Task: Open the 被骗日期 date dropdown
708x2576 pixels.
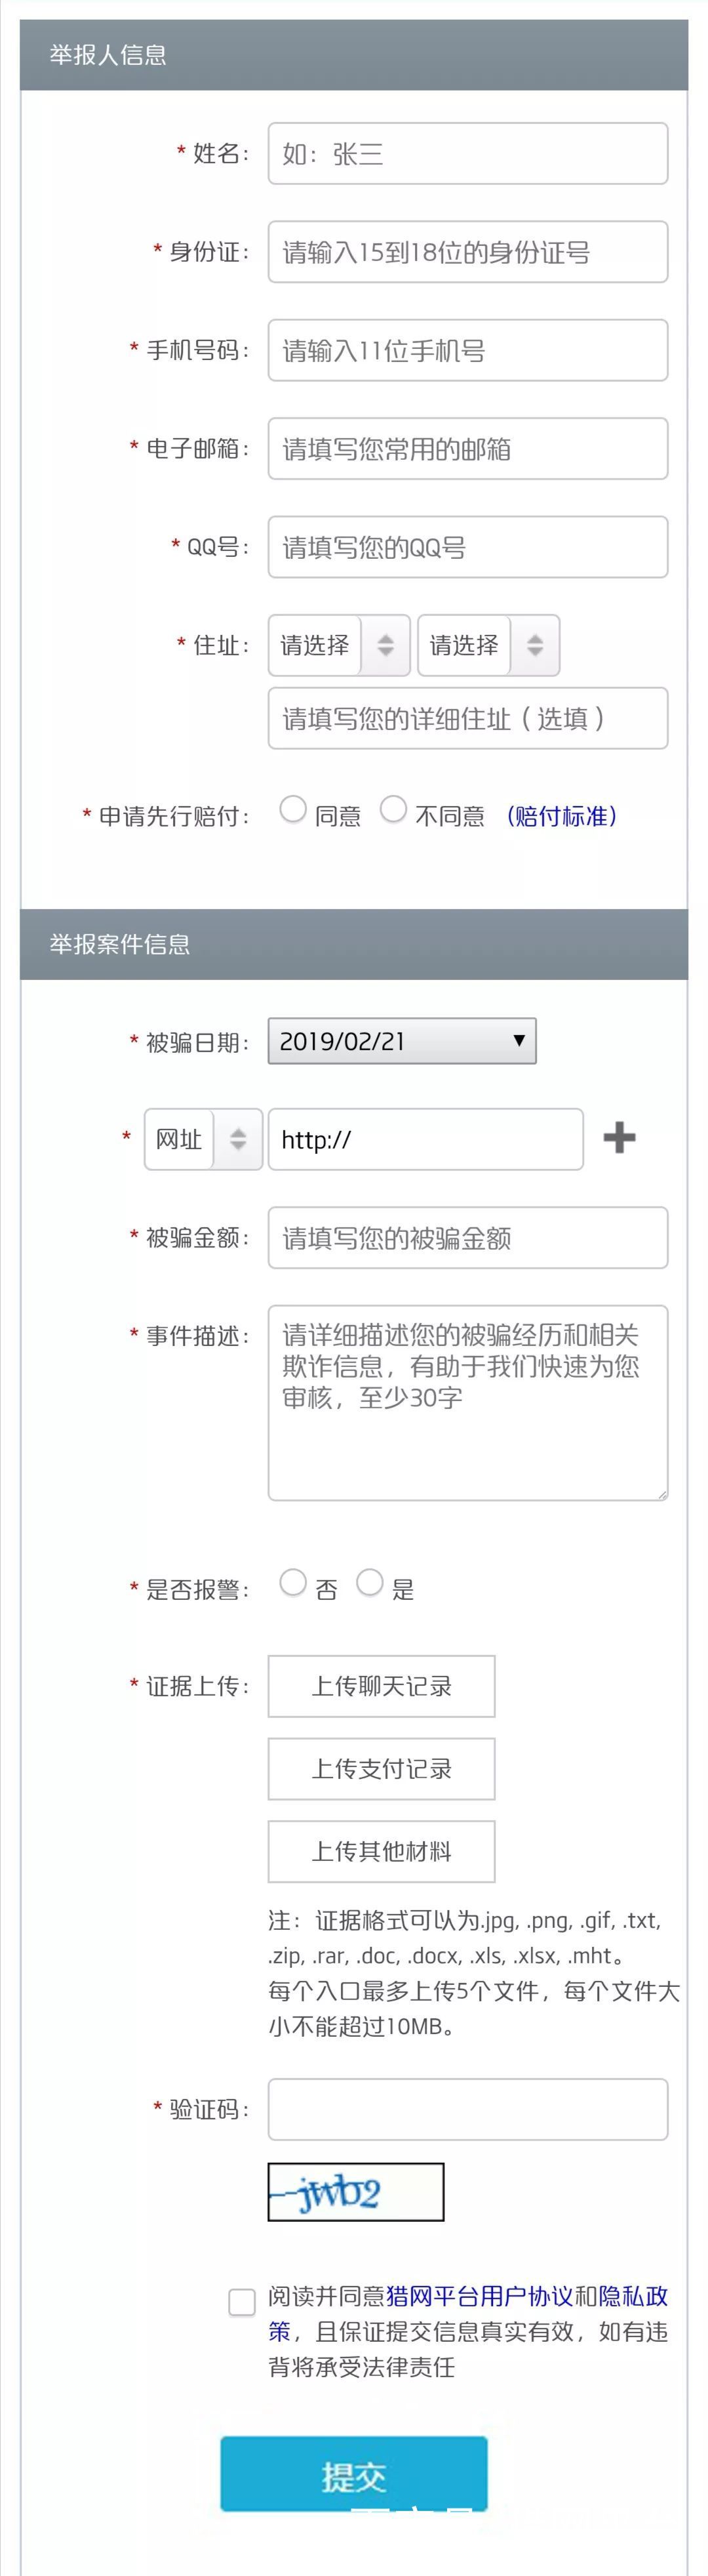Action: click(x=401, y=1040)
